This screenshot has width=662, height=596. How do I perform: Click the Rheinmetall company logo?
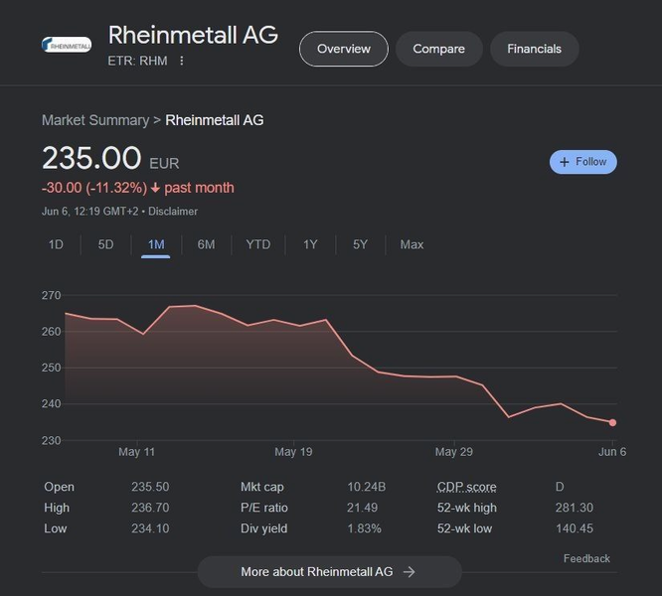pos(67,45)
